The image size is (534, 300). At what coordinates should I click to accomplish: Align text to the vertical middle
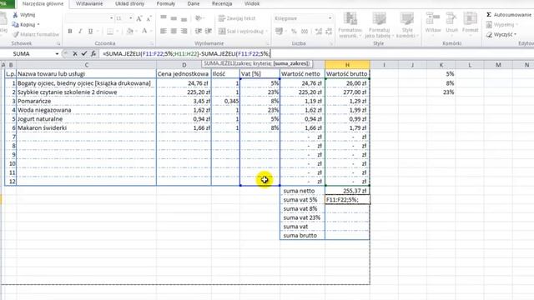(174, 18)
